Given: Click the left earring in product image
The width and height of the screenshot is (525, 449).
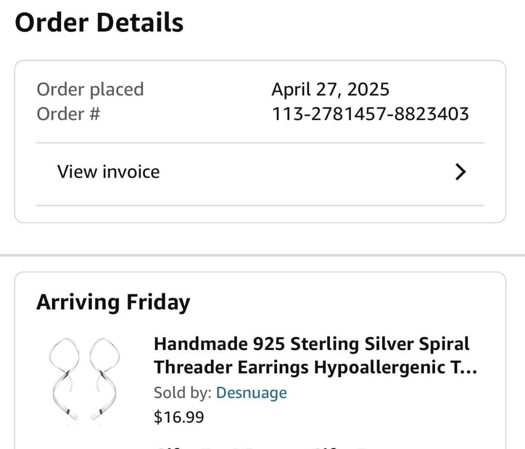Looking at the screenshot, I should click(x=64, y=379).
